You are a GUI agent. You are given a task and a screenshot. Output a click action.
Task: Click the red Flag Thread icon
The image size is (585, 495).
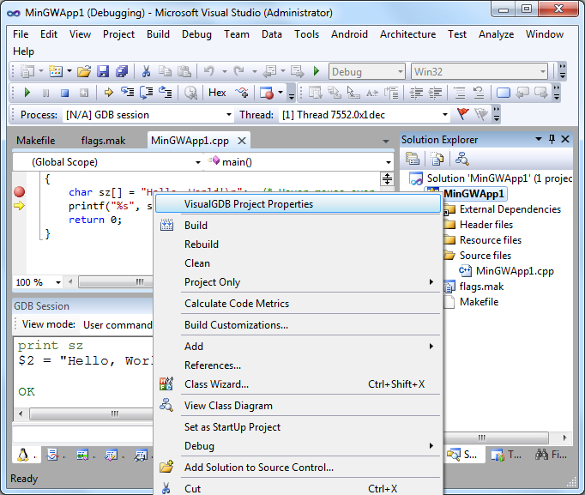(x=463, y=114)
